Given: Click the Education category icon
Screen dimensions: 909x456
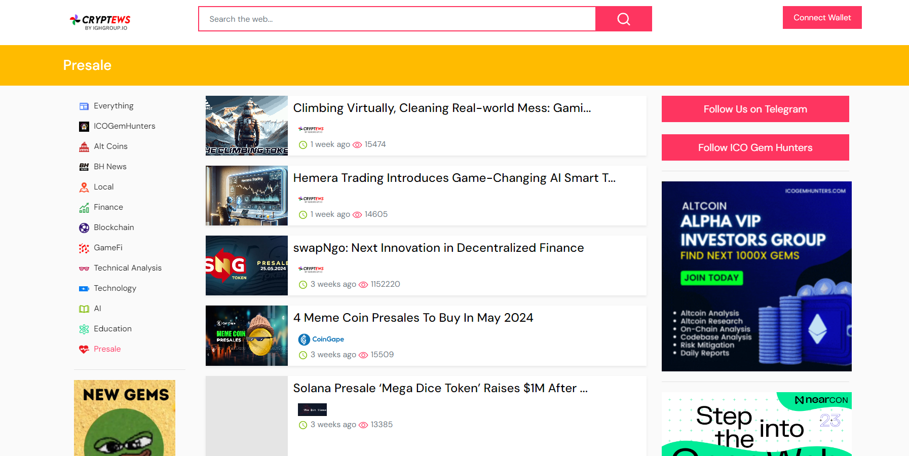Looking at the screenshot, I should point(84,329).
